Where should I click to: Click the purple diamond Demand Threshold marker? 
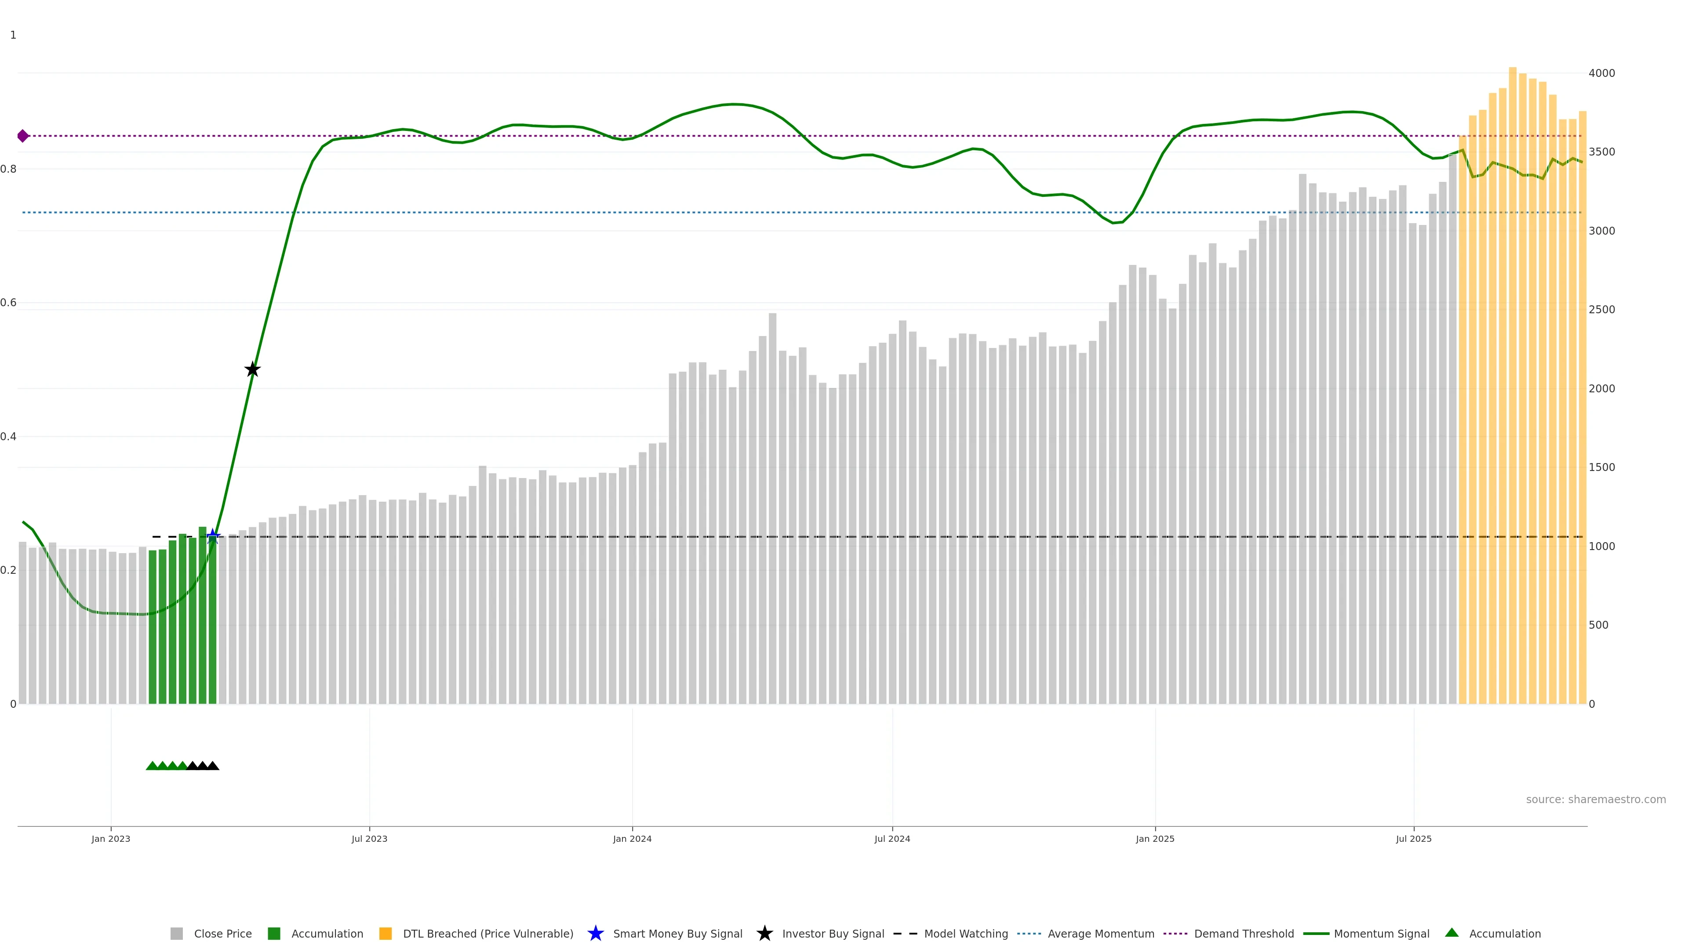point(23,136)
